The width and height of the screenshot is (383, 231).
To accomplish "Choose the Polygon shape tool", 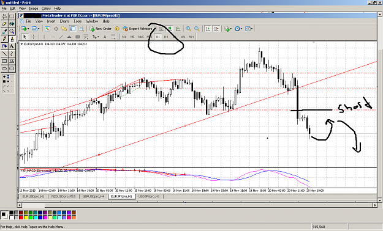I will pos(12,61).
